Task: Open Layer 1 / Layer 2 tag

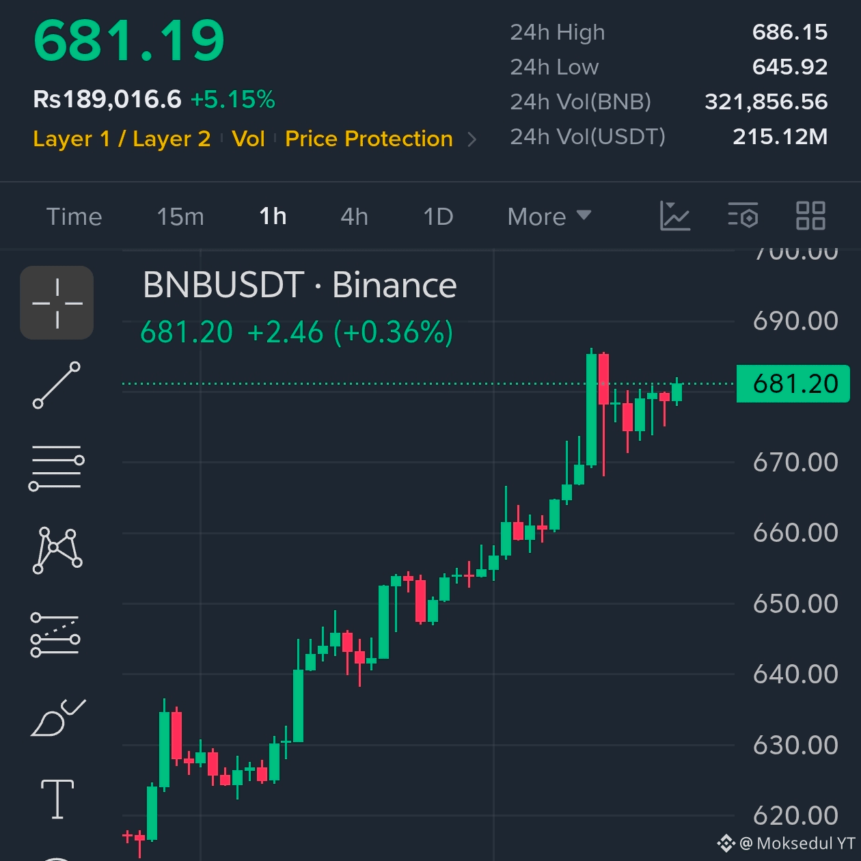Action: tap(122, 139)
